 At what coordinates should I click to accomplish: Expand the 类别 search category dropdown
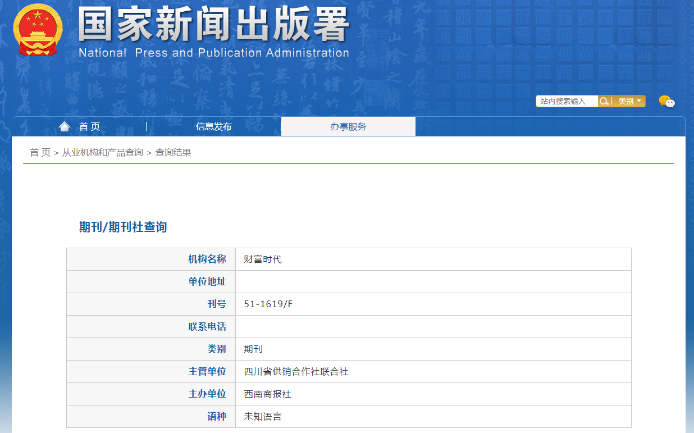[x=629, y=101]
